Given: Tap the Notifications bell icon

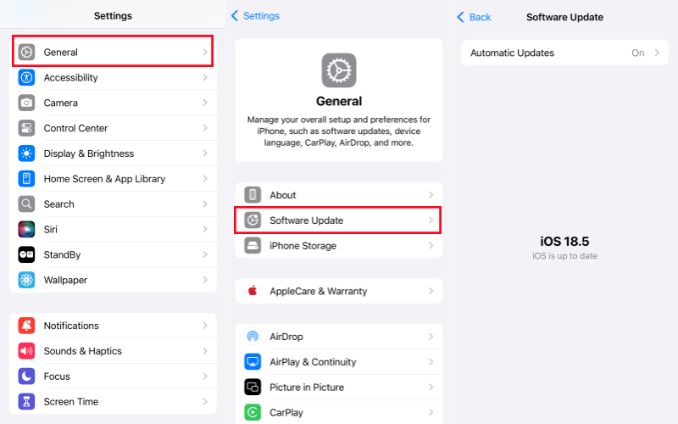Looking at the screenshot, I should click(26, 326).
